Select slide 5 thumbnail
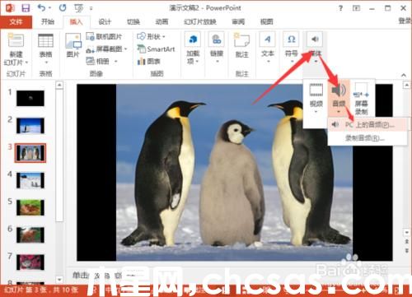 30,207
